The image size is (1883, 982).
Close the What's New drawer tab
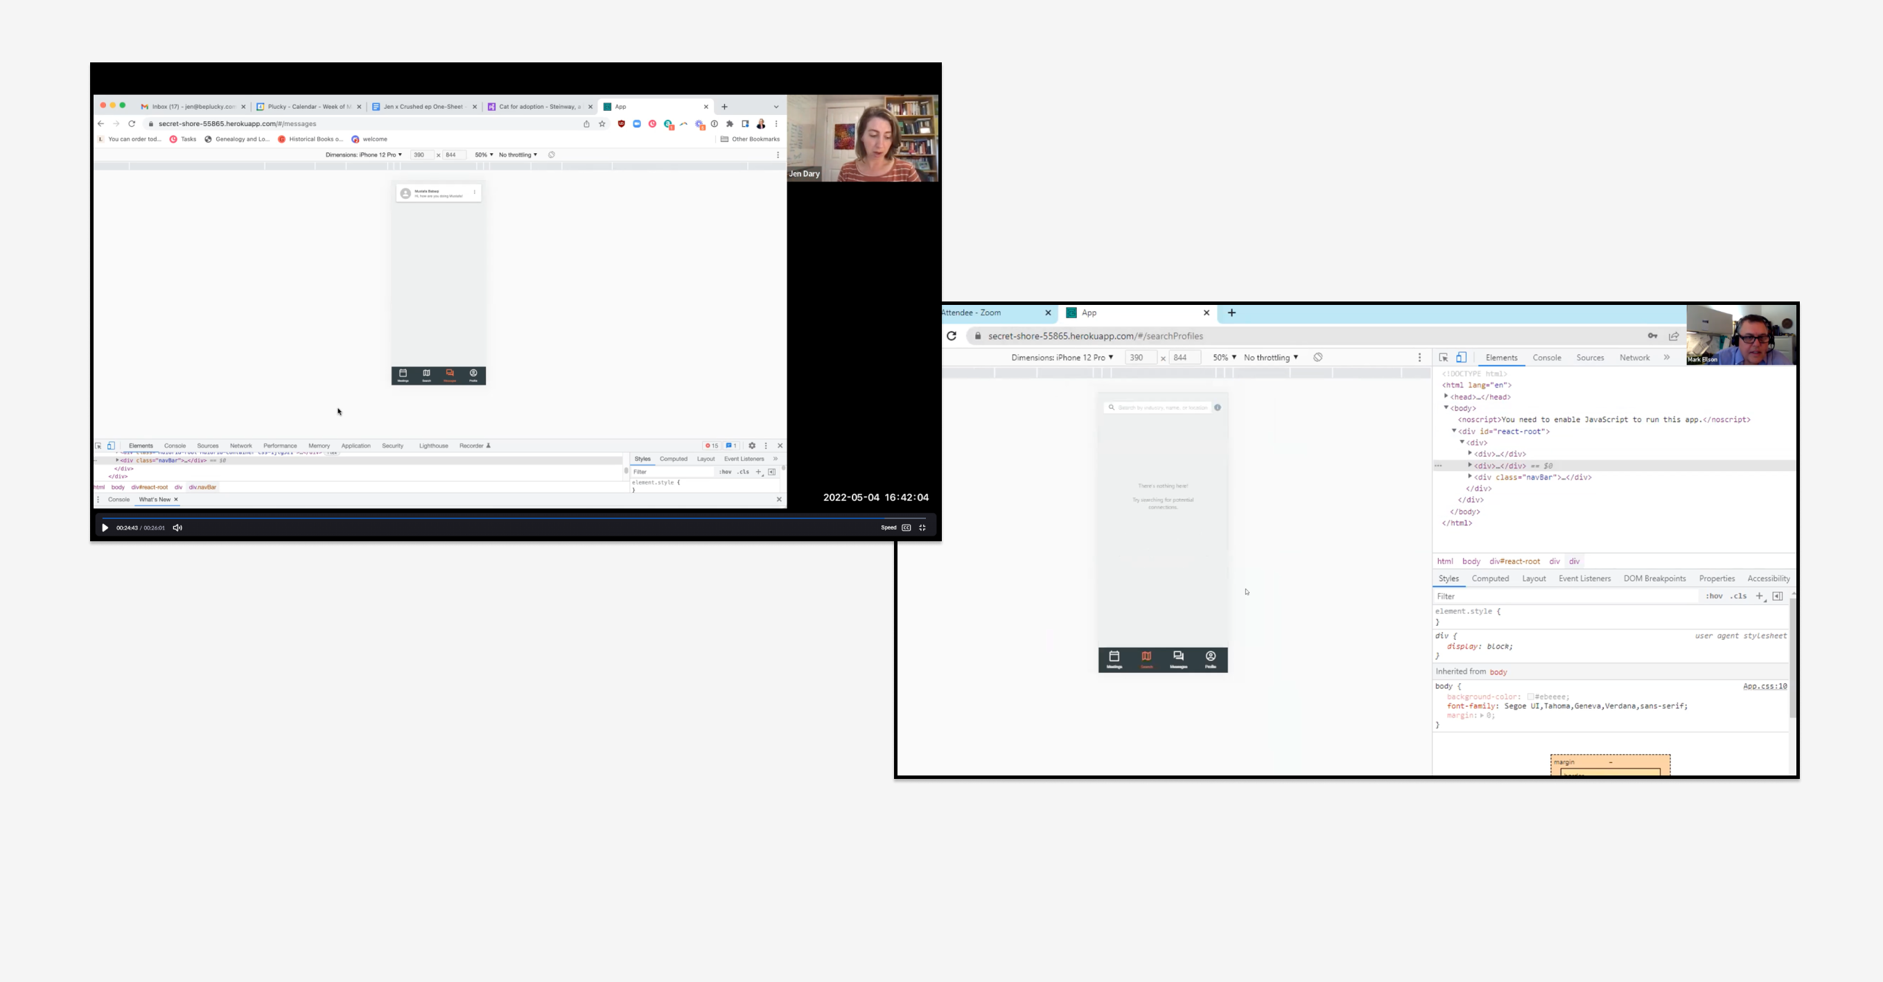point(175,500)
